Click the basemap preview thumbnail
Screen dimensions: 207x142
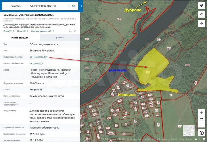189,131
